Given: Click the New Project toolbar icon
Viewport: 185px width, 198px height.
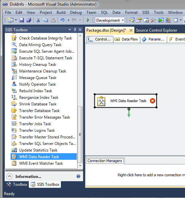Looking at the screenshot, I should [x=11, y=20].
